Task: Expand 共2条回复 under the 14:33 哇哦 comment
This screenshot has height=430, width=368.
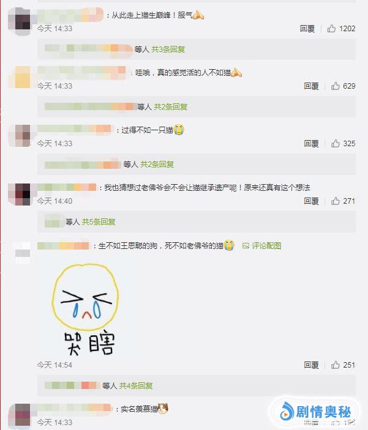Action: 171,106
